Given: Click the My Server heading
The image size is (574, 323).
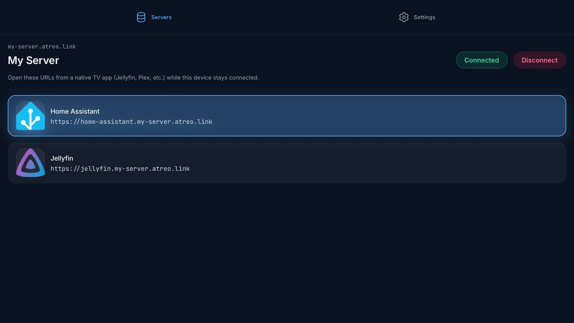Looking at the screenshot, I should 33,60.
